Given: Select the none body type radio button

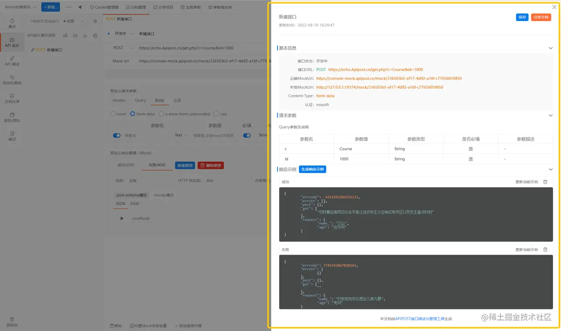Looking at the screenshot, I should [x=113, y=114].
